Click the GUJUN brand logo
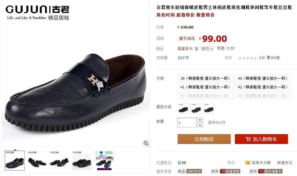 pyautogui.click(x=37, y=13)
